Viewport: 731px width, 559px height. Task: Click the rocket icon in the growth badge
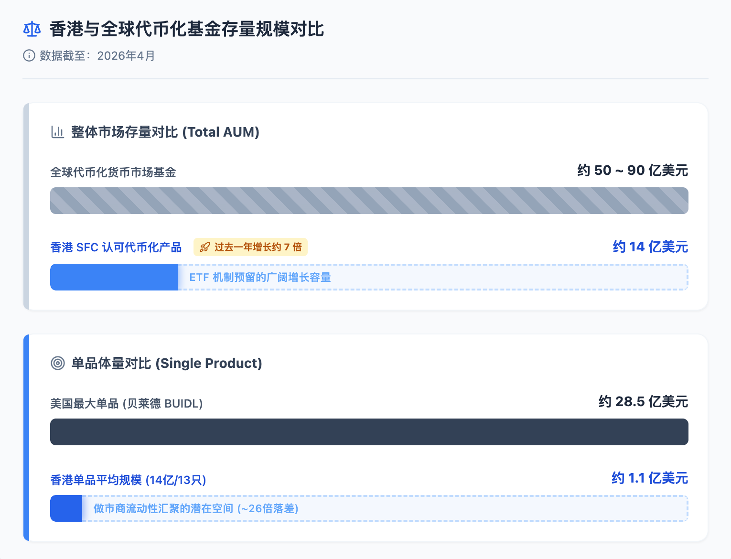205,247
